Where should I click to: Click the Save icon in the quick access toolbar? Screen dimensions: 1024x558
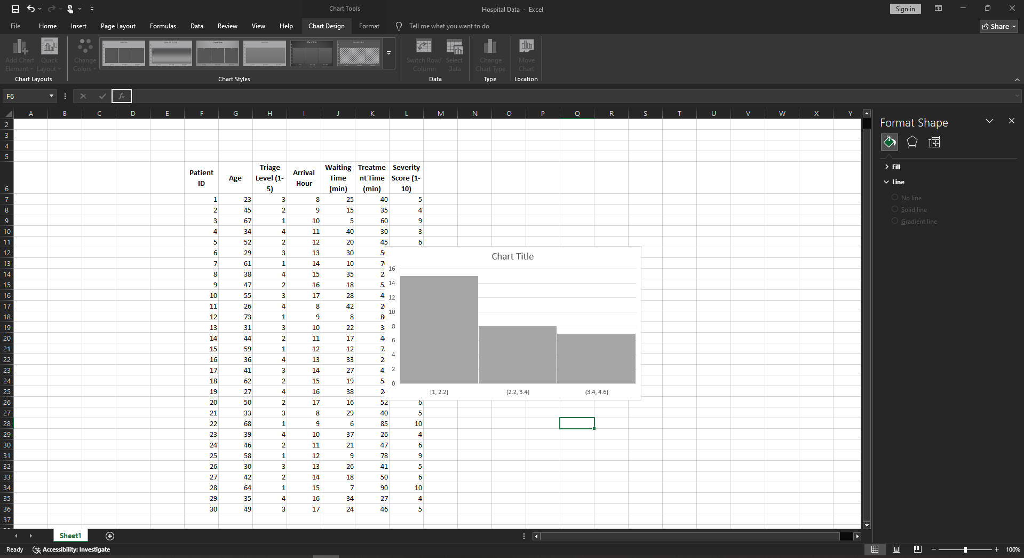pyautogui.click(x=15, y=9)
